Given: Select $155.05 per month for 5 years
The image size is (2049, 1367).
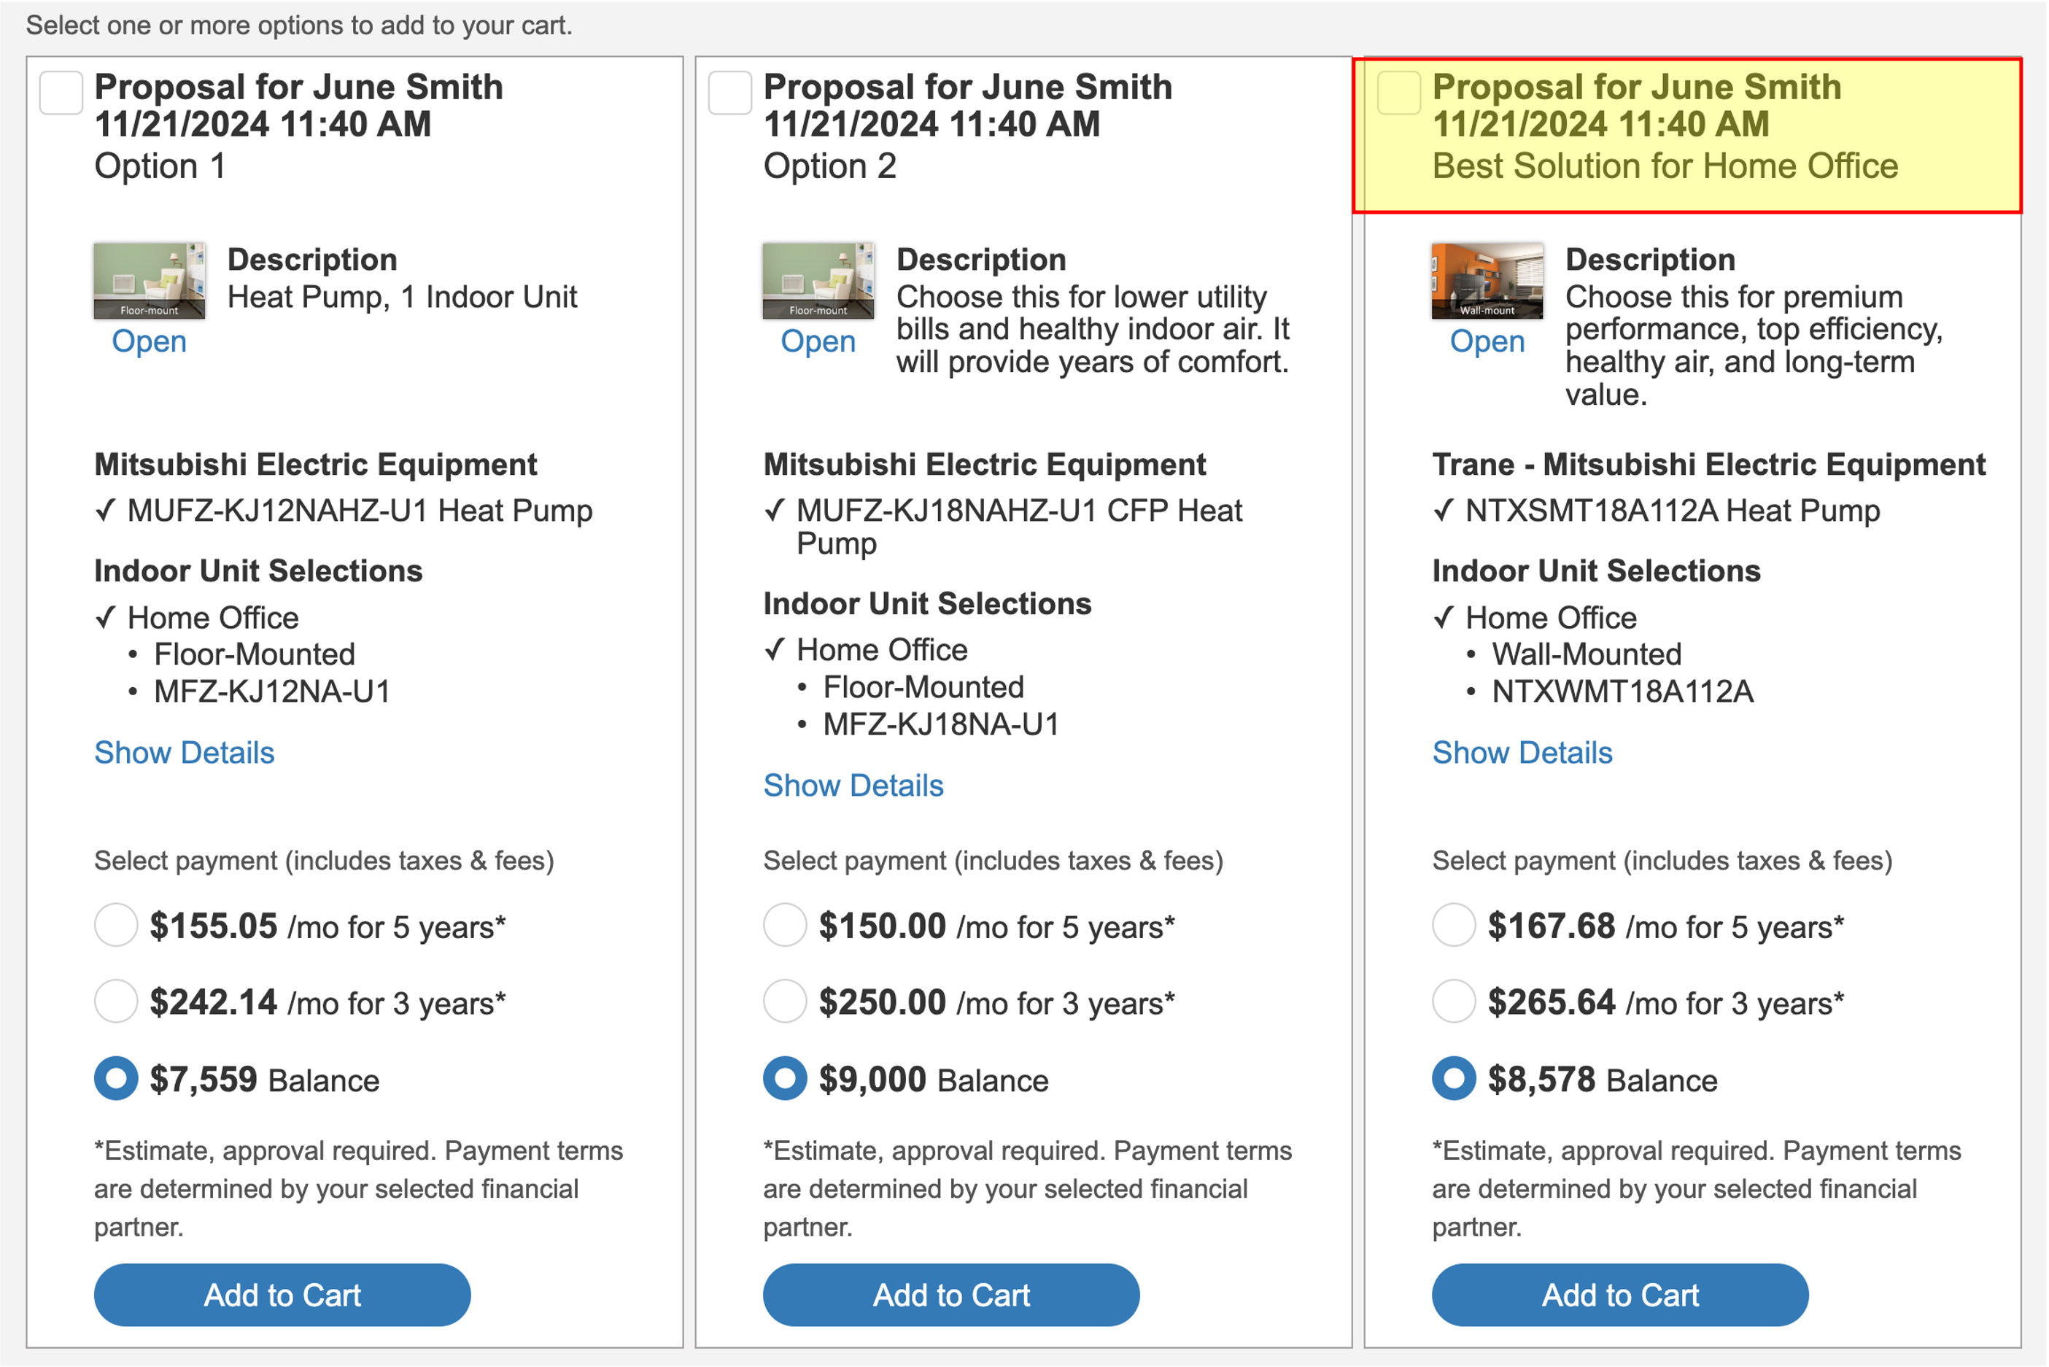Looking at the screenshot, I should 116,925.
